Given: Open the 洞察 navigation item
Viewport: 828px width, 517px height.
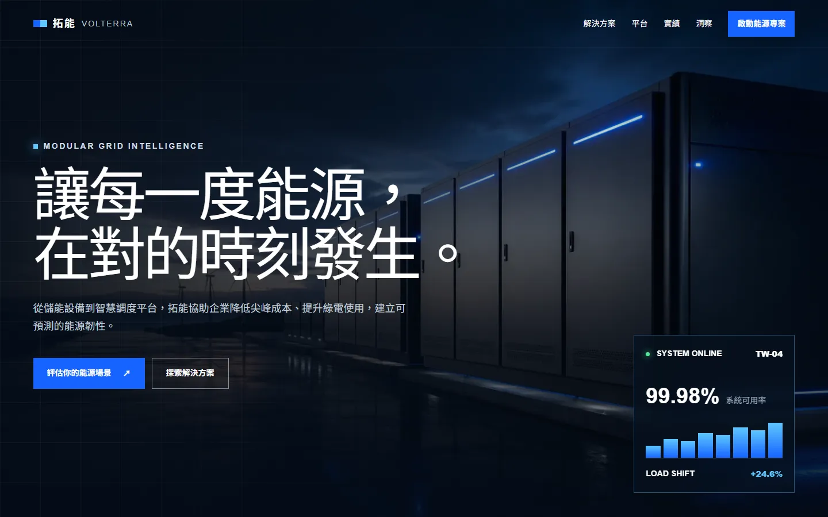Looking at the screenshot, I should pos(704,24).
